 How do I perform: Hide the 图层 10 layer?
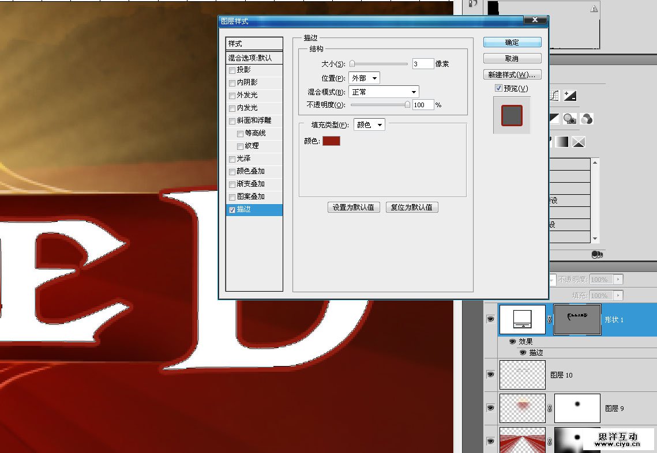tap(490, 375)
